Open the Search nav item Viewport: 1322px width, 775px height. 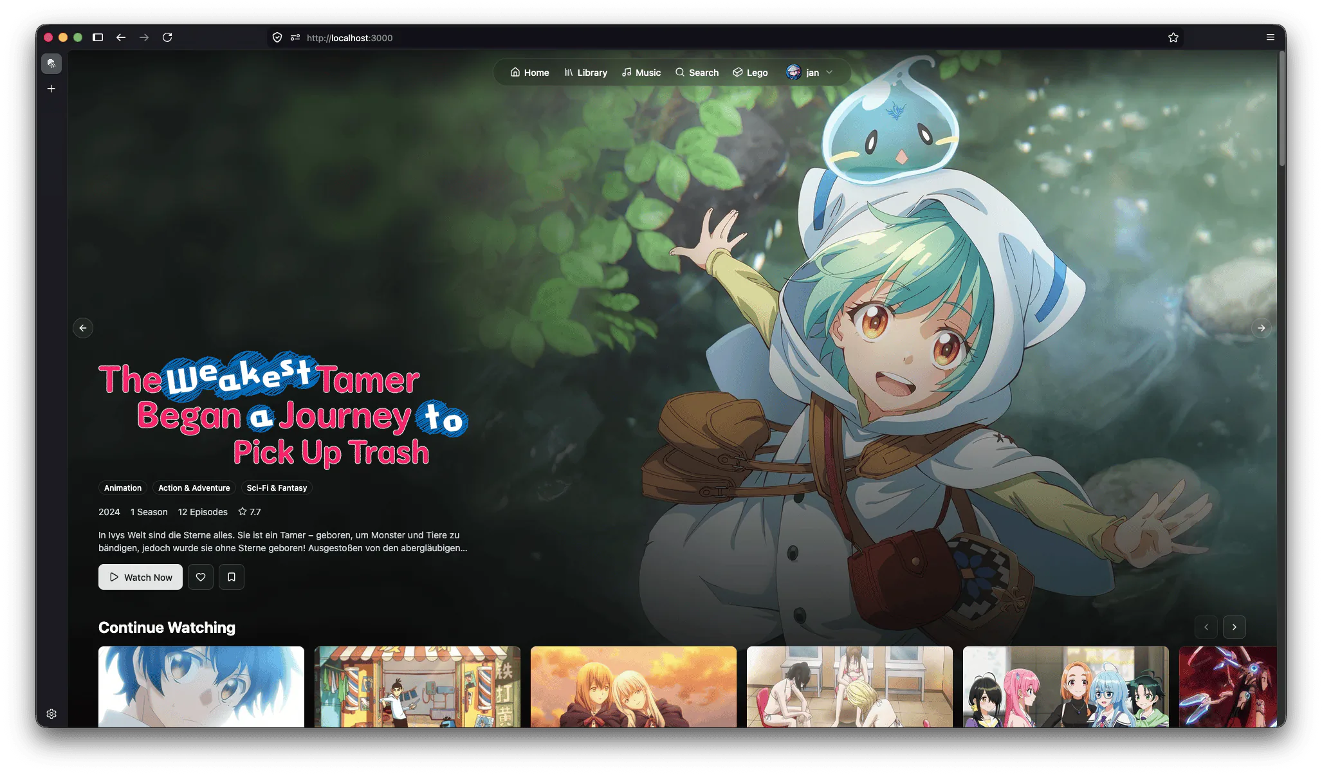[697, 73]
